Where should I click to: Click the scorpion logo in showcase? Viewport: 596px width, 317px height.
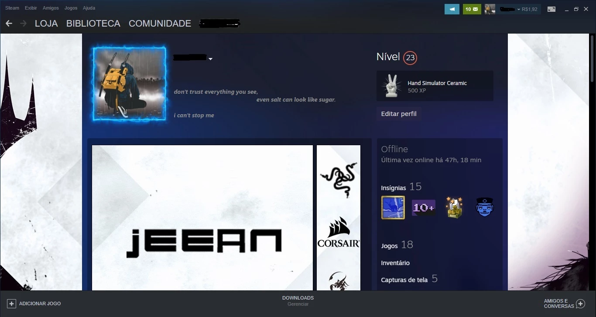(339, 281)
